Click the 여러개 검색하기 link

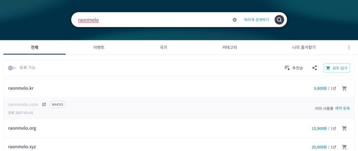click(x=256, y=20)
